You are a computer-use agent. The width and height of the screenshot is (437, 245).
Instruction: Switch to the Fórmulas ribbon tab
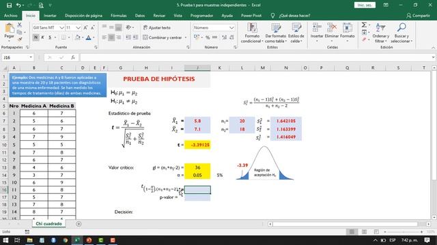(x=118, y=16)
